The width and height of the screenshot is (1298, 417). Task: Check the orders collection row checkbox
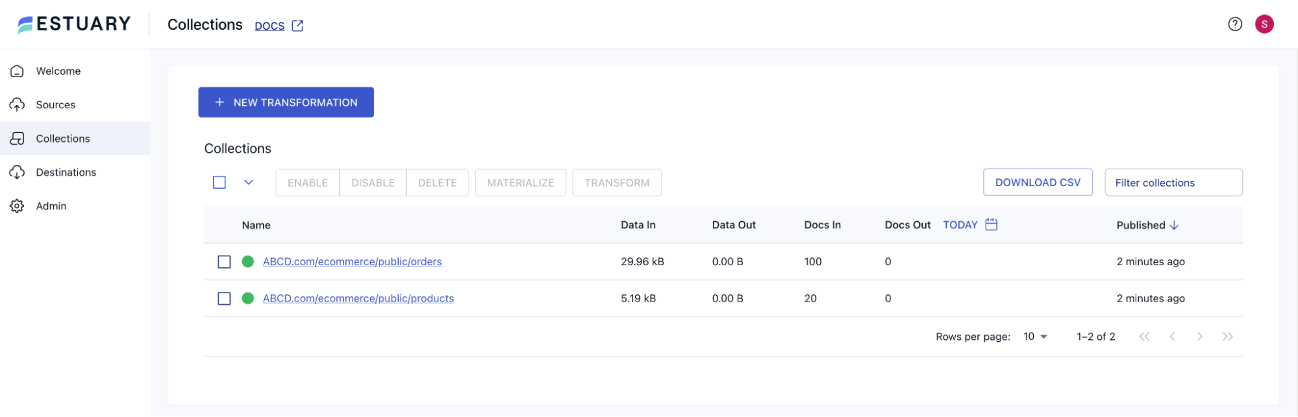coord(224,261)
